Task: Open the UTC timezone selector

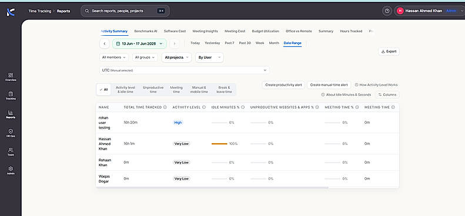Action: pos(185,70)
